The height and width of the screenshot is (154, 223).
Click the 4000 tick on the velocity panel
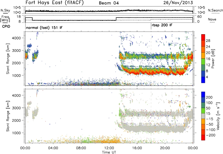pyautogui.click(x=16, y=95)
